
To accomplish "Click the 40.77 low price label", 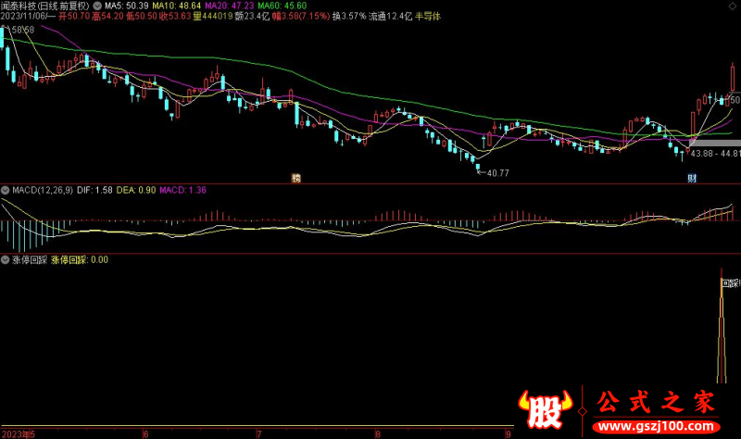I will click(x=498, y=173).
